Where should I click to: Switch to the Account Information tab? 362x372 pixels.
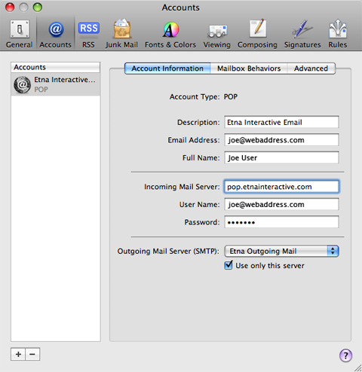(167, 69)
